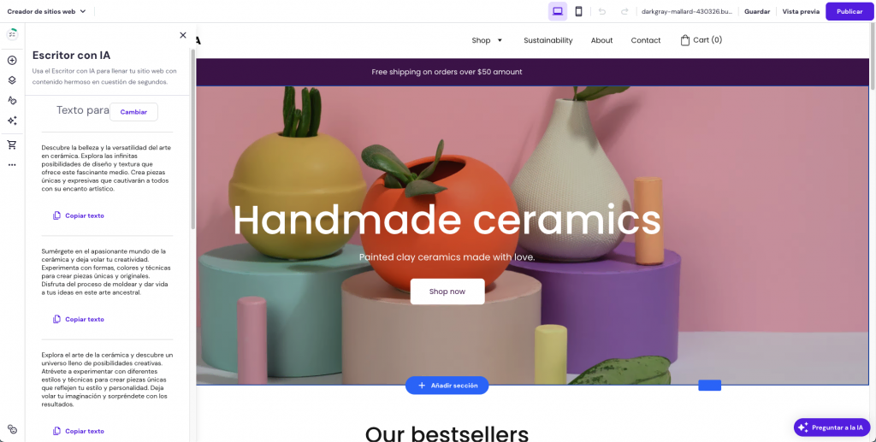Click Guardar in top bar
Image resolution: width=876 pixels, height=442 pixels.
pos(757,11)
